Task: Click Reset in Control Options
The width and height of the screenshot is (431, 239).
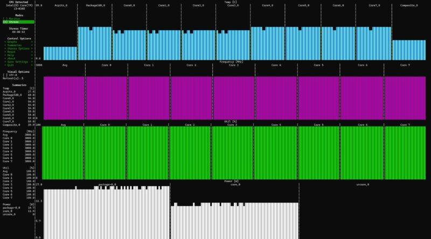Action: pos(18,52)
